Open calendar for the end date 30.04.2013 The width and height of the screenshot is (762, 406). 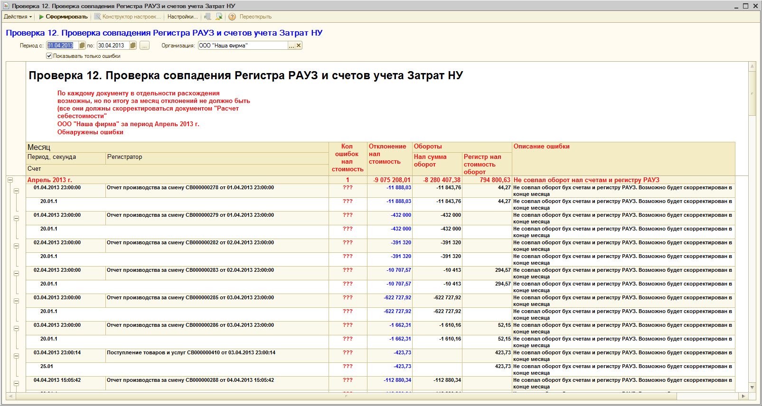(133, 46)
